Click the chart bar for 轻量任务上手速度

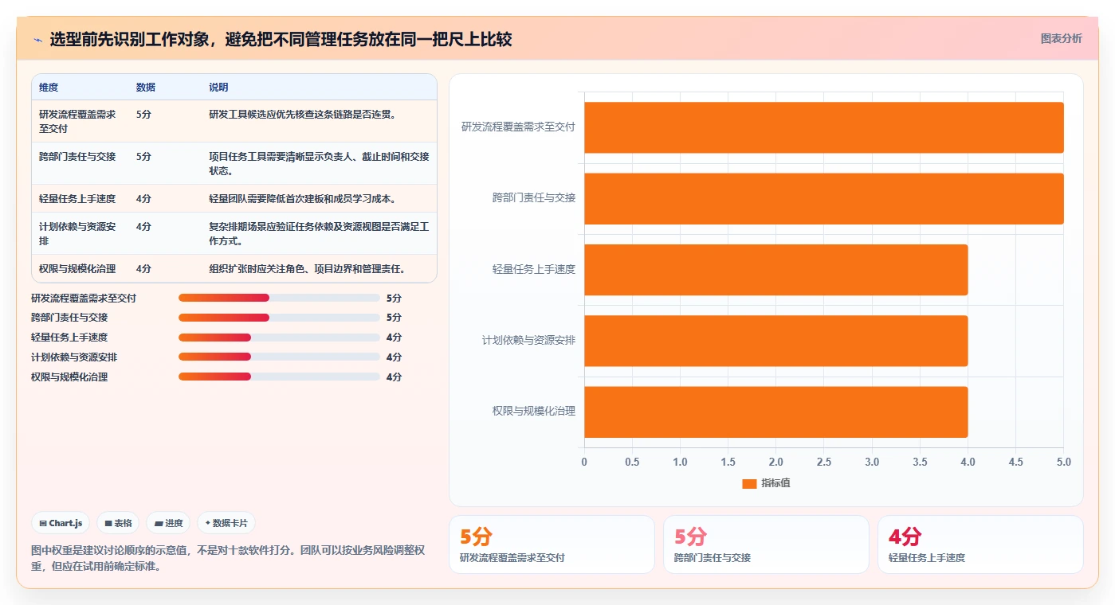776,270
